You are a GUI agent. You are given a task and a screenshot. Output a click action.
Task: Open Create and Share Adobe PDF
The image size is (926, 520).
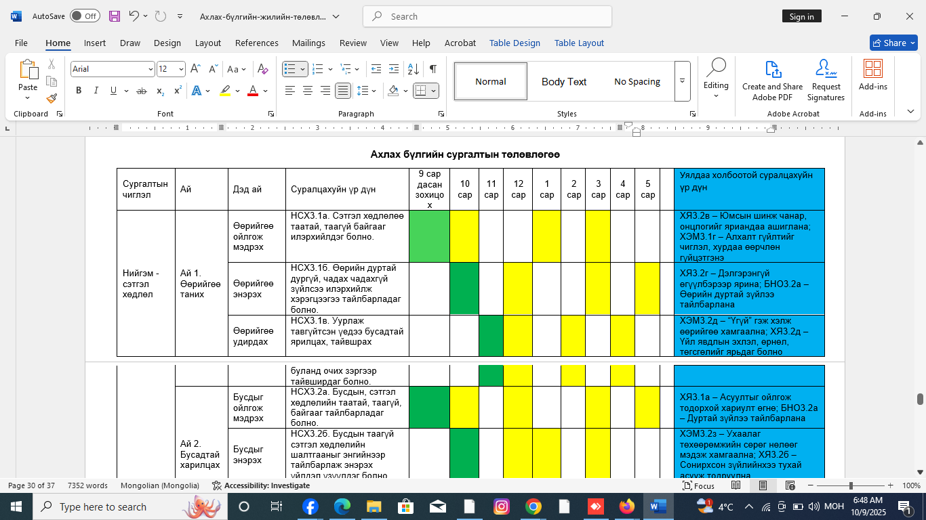coord(772,81)
